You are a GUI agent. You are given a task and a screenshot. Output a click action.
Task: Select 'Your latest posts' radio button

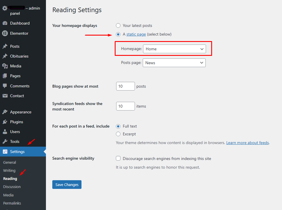click(x=118, y=25)
